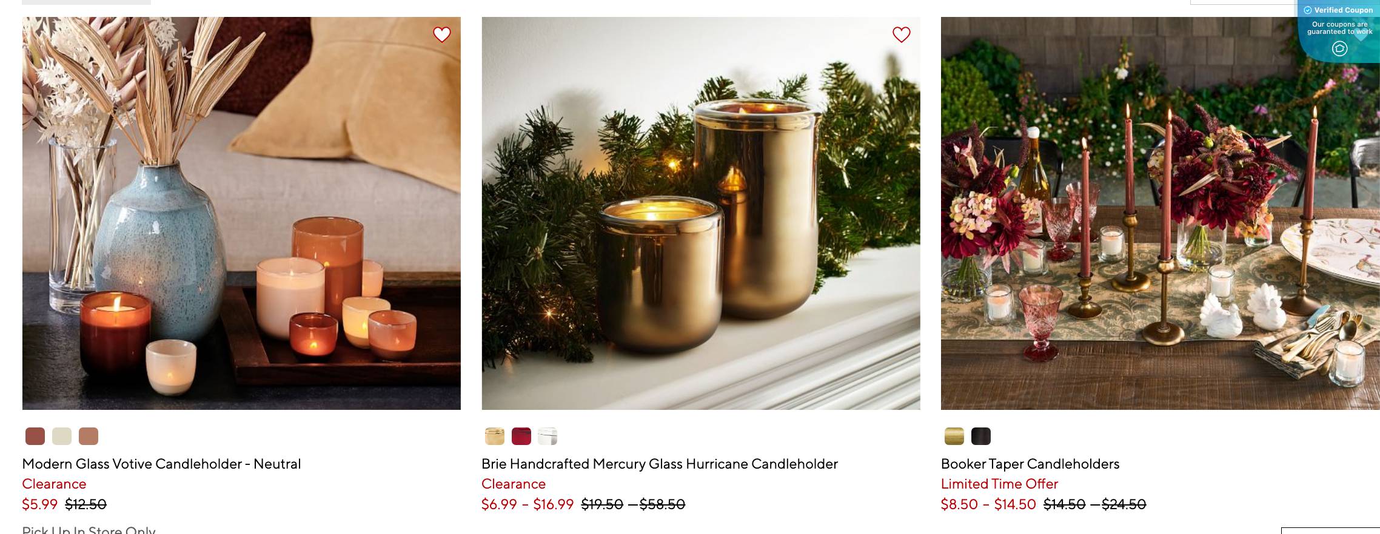The width and height of the screenshot is (1380, 534).
Task: Open the Brie Handcrafted Mercury Glass product link
Action: [659, 464]
